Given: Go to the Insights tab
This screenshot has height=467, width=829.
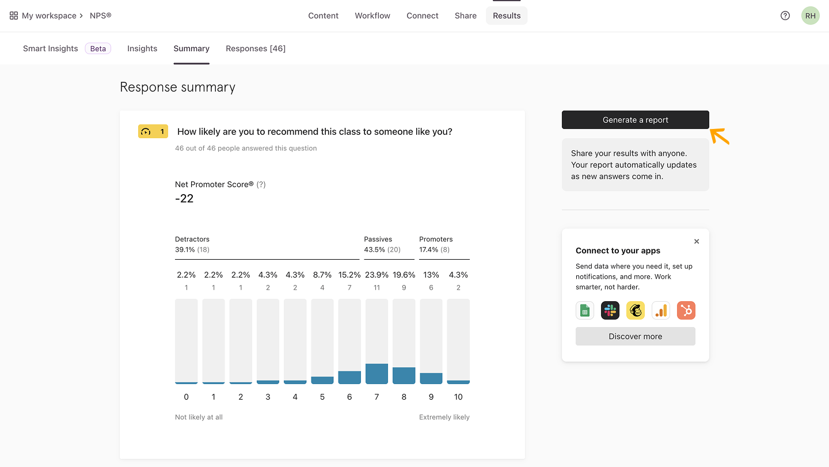Looking at the screenshot, I should click(x=142, y=48).
